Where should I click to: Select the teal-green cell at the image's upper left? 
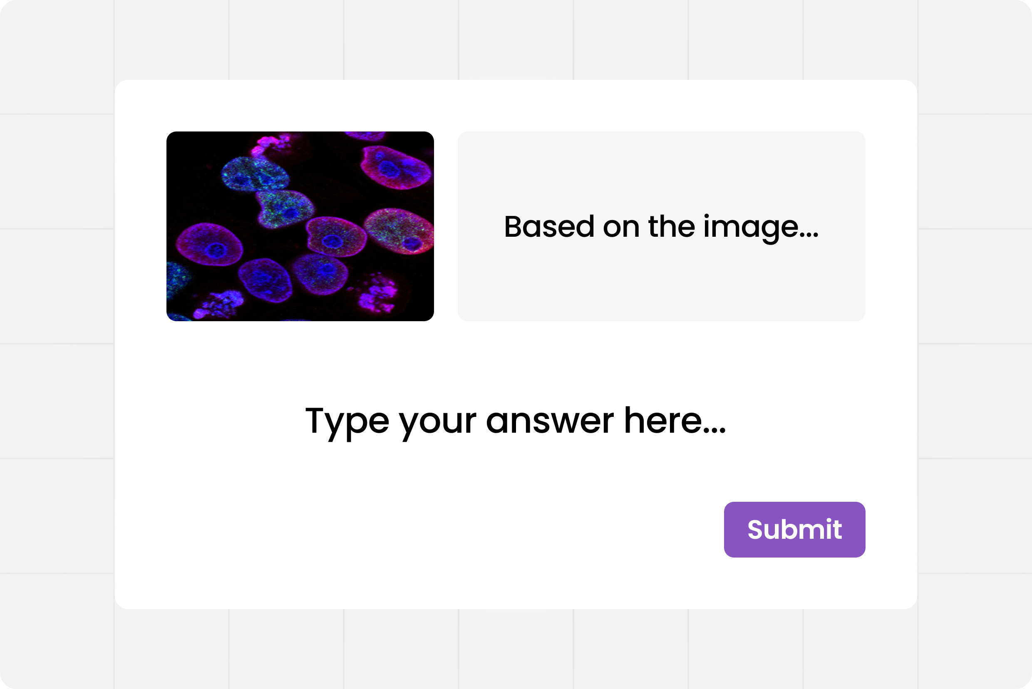pyautogui.click(x=255, y=174)
